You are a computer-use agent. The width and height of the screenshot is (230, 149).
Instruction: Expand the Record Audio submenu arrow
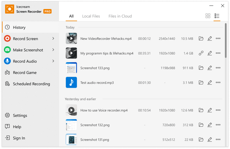click(x=53, y=61)
